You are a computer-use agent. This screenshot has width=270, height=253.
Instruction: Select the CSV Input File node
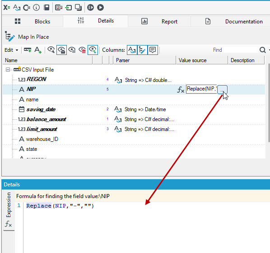(37, 70)
